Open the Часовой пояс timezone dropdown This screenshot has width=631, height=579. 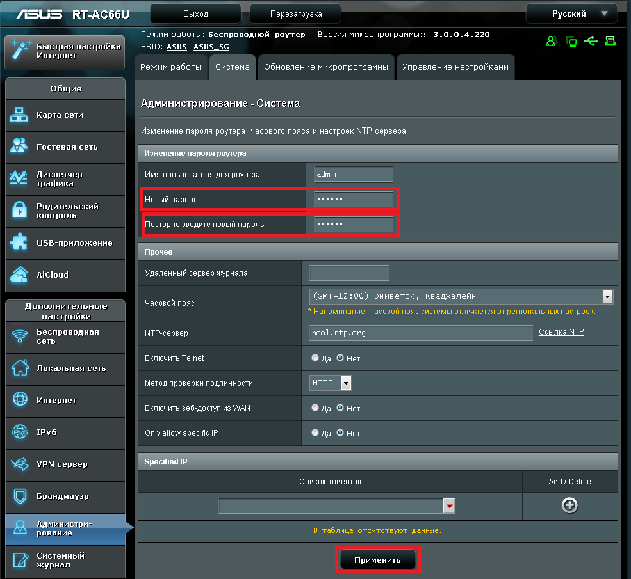click(x=607, y=296)
